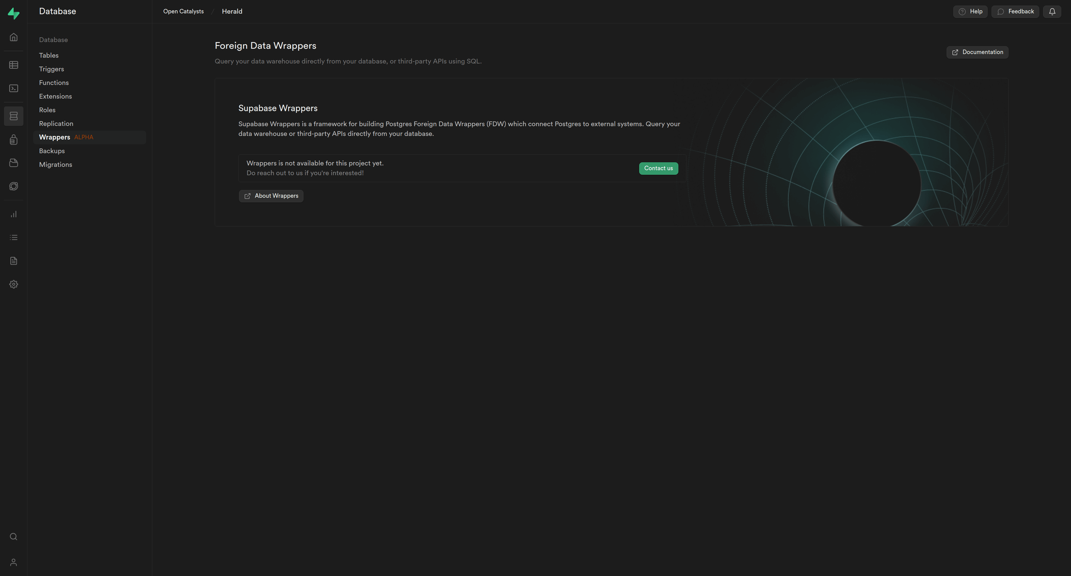The image size is (1071, 576).
Task: Click the Feedback button
Action: (x=1015, y=12)
